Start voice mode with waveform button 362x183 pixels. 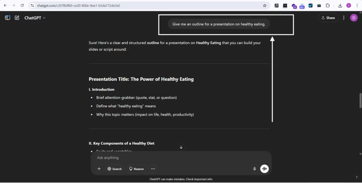coord(264,169)
